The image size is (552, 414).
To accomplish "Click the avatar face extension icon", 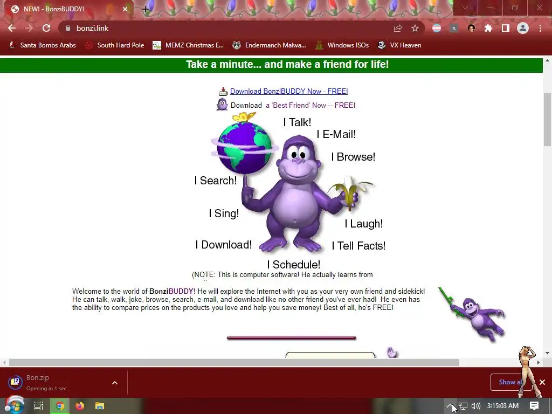I will click(471, 28).
